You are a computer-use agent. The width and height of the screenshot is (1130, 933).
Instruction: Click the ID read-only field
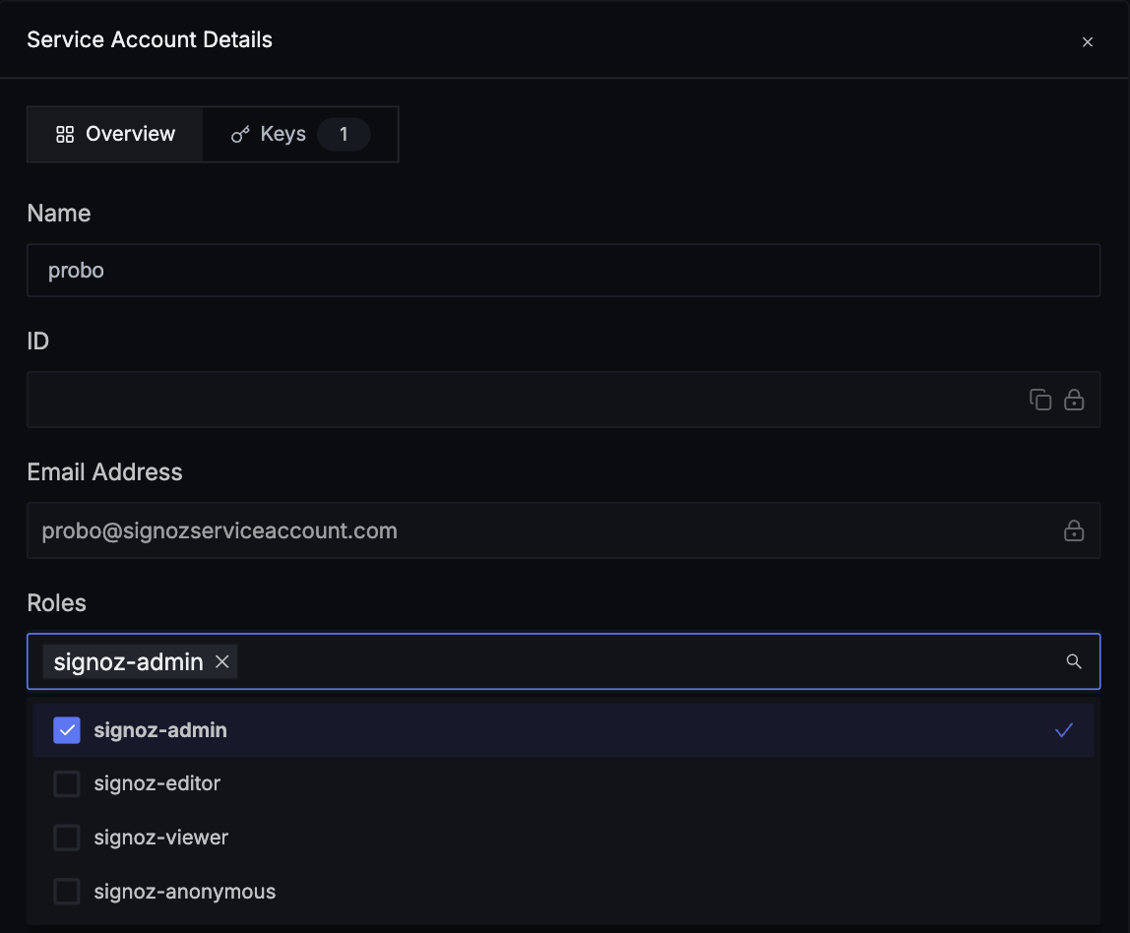pyautogui.click(x=563, y=400)
